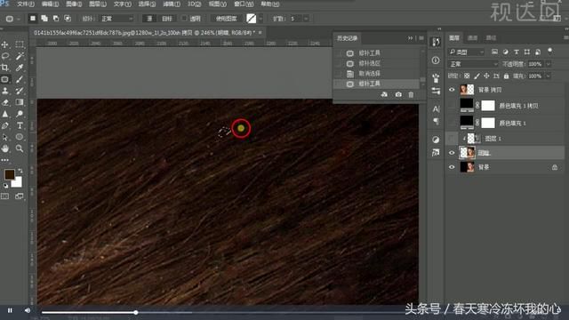Select the Move tool

(5, 44)
